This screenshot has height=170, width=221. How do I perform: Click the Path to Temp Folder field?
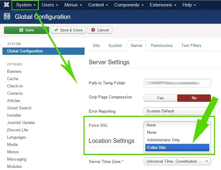[x=177, y=83]
